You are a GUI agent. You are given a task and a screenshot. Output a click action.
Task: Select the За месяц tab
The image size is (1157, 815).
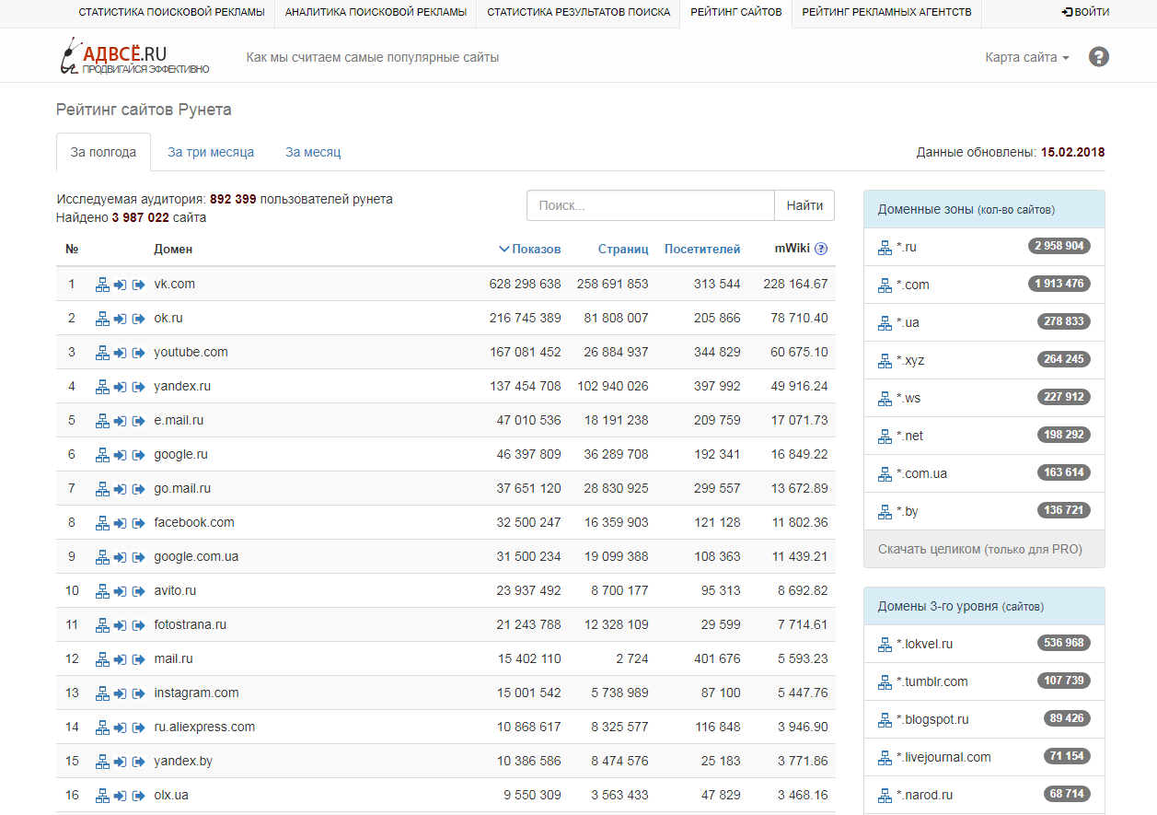click(x=313, y=152)
